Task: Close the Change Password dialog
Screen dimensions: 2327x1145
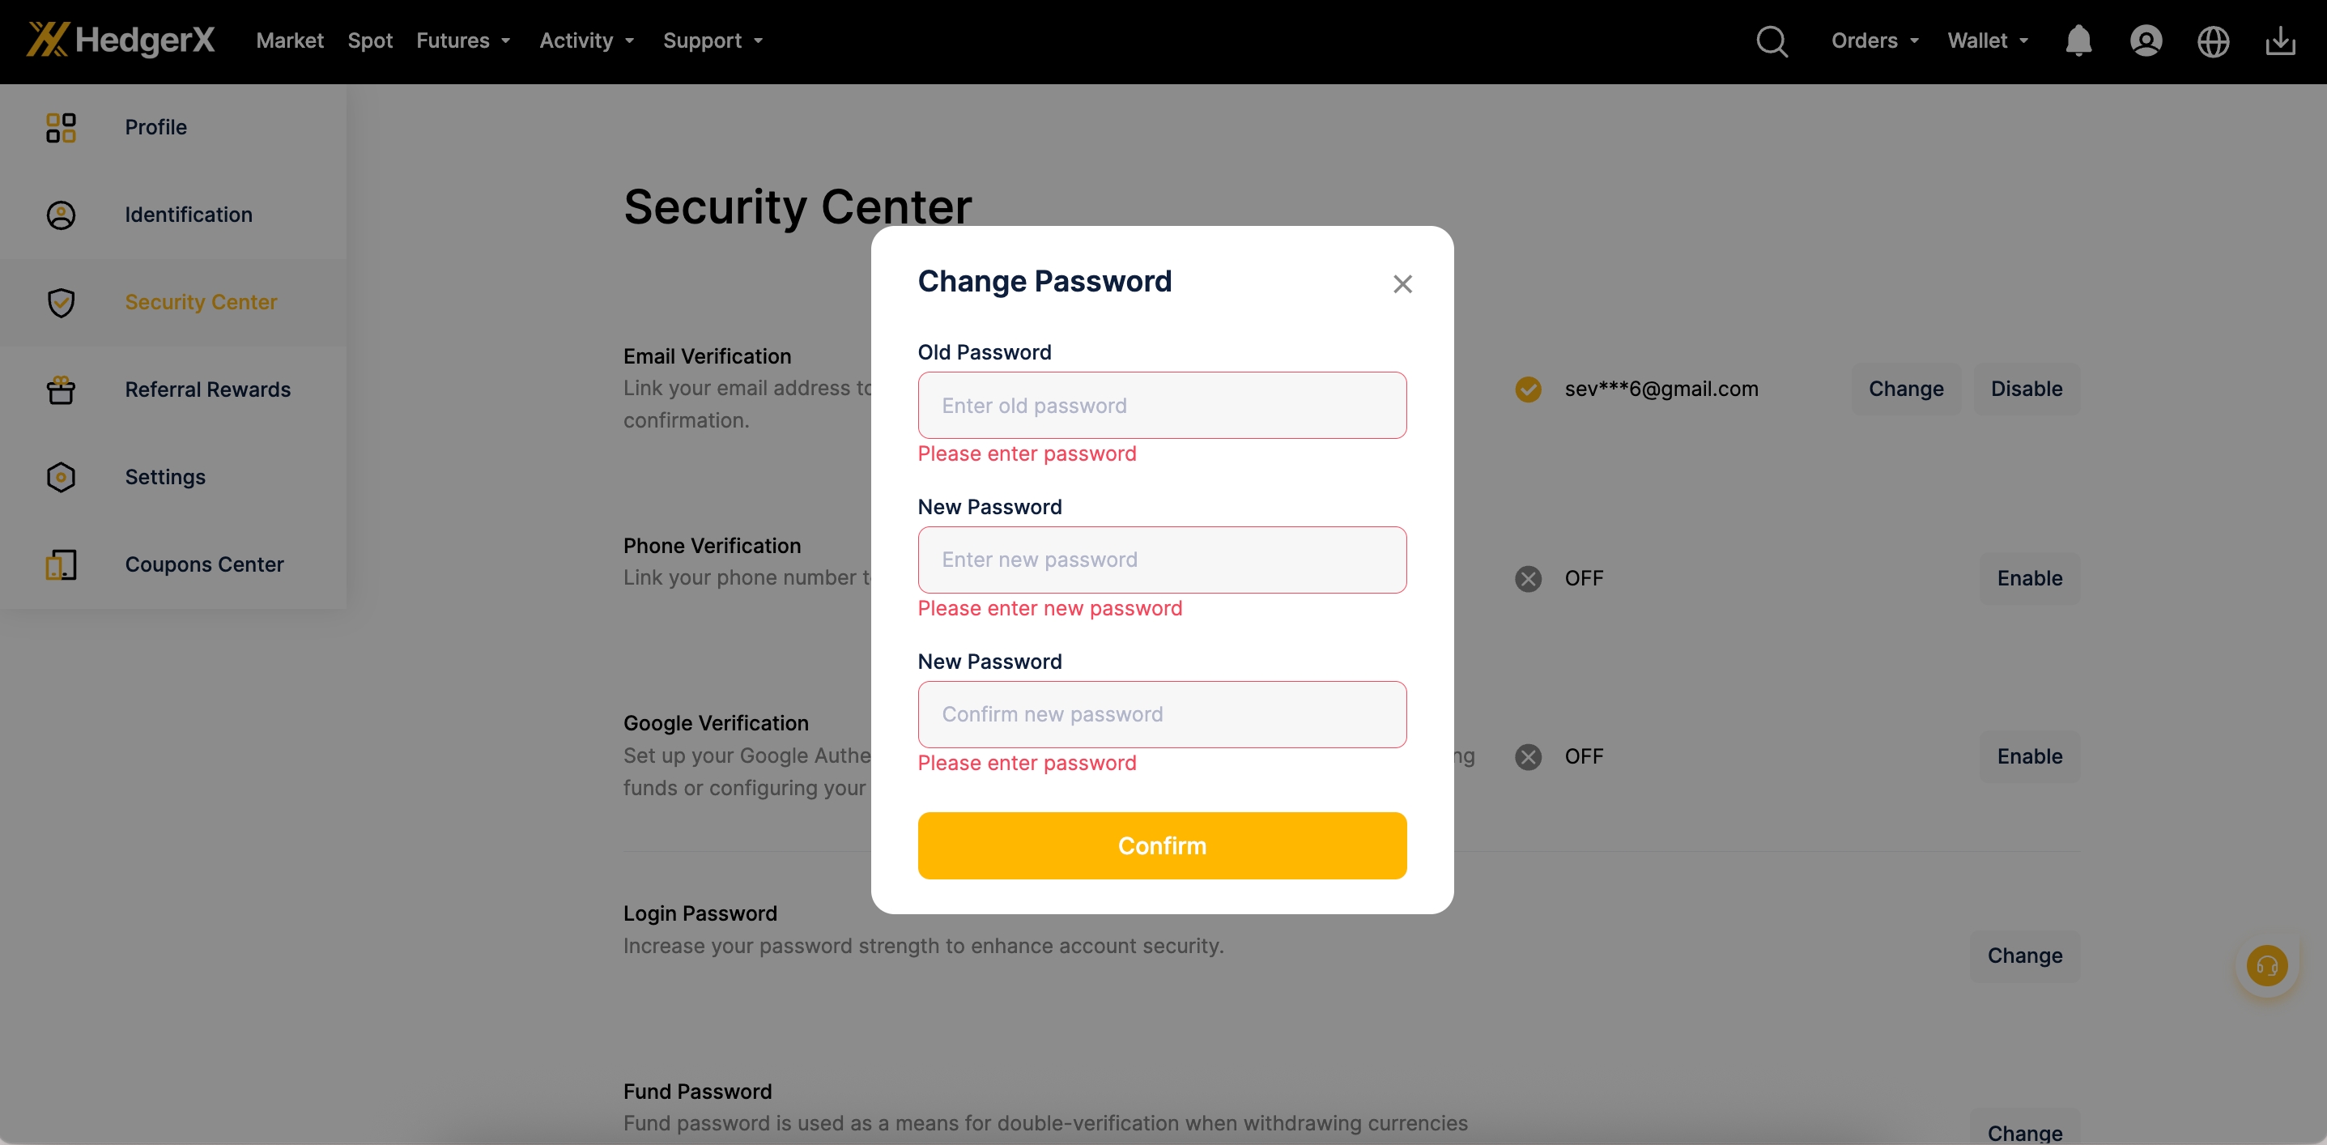Action: click(x=1402, y=285)
